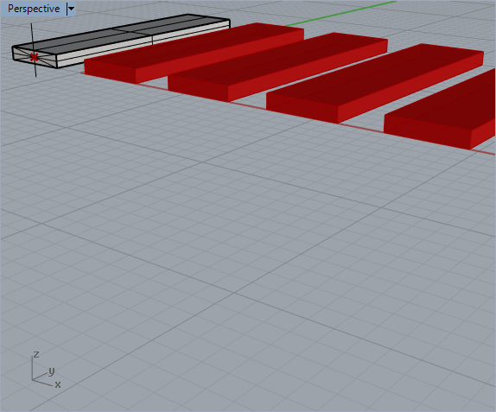Image resolution: width=496 pixels, height=412 pixels.
Task: Click the world axes icon origin corner
Action: tap(32, 380)
